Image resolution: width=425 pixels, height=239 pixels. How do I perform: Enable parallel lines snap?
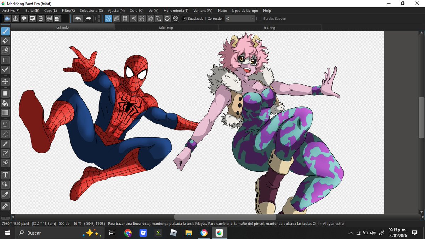pyautogui.click(x=117, y=18)
